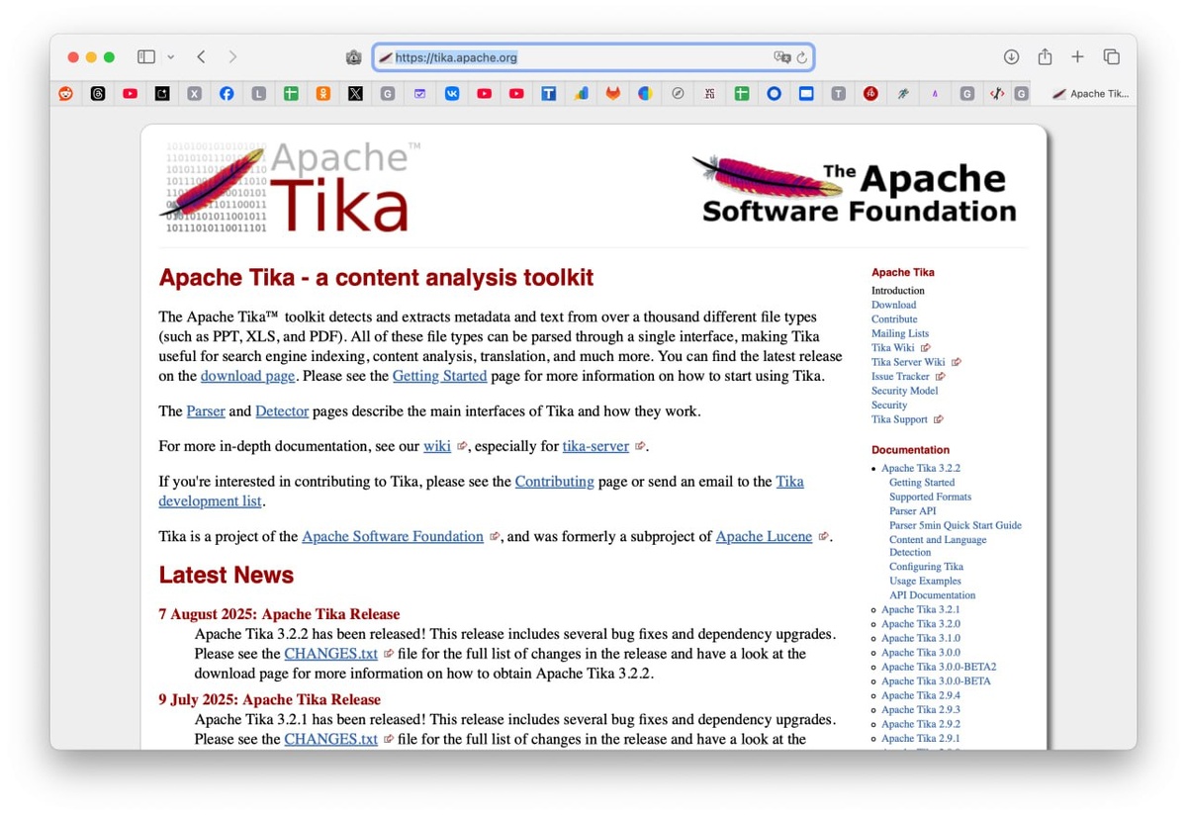Expand Apache Tika 3.2.1 documentation entry
1187x816 pixels.
[921, 610]
